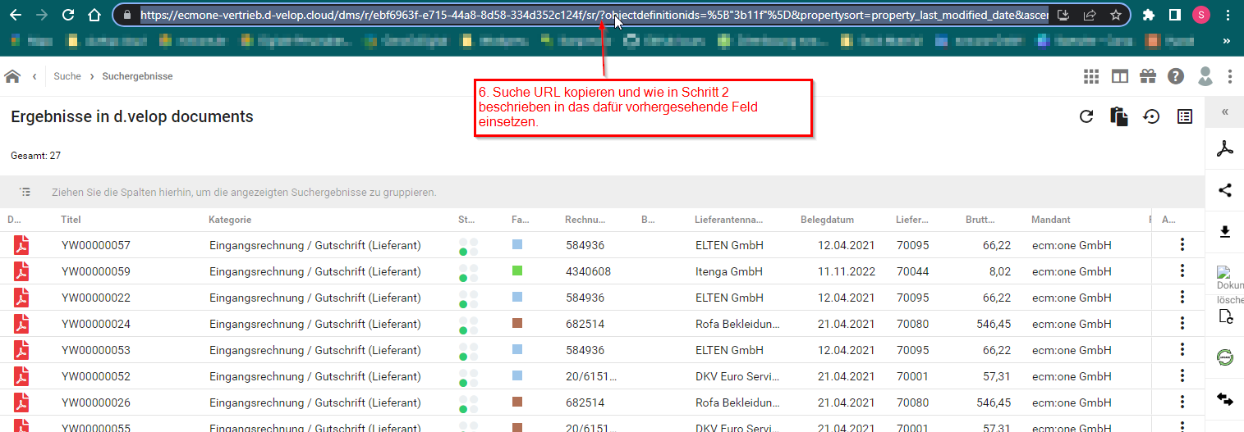
Task: Open row actions menu for YW00000026
Action: coord(1182,402)
